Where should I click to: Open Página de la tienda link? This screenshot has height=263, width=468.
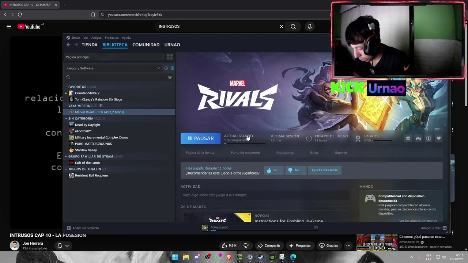click(200, 153)
